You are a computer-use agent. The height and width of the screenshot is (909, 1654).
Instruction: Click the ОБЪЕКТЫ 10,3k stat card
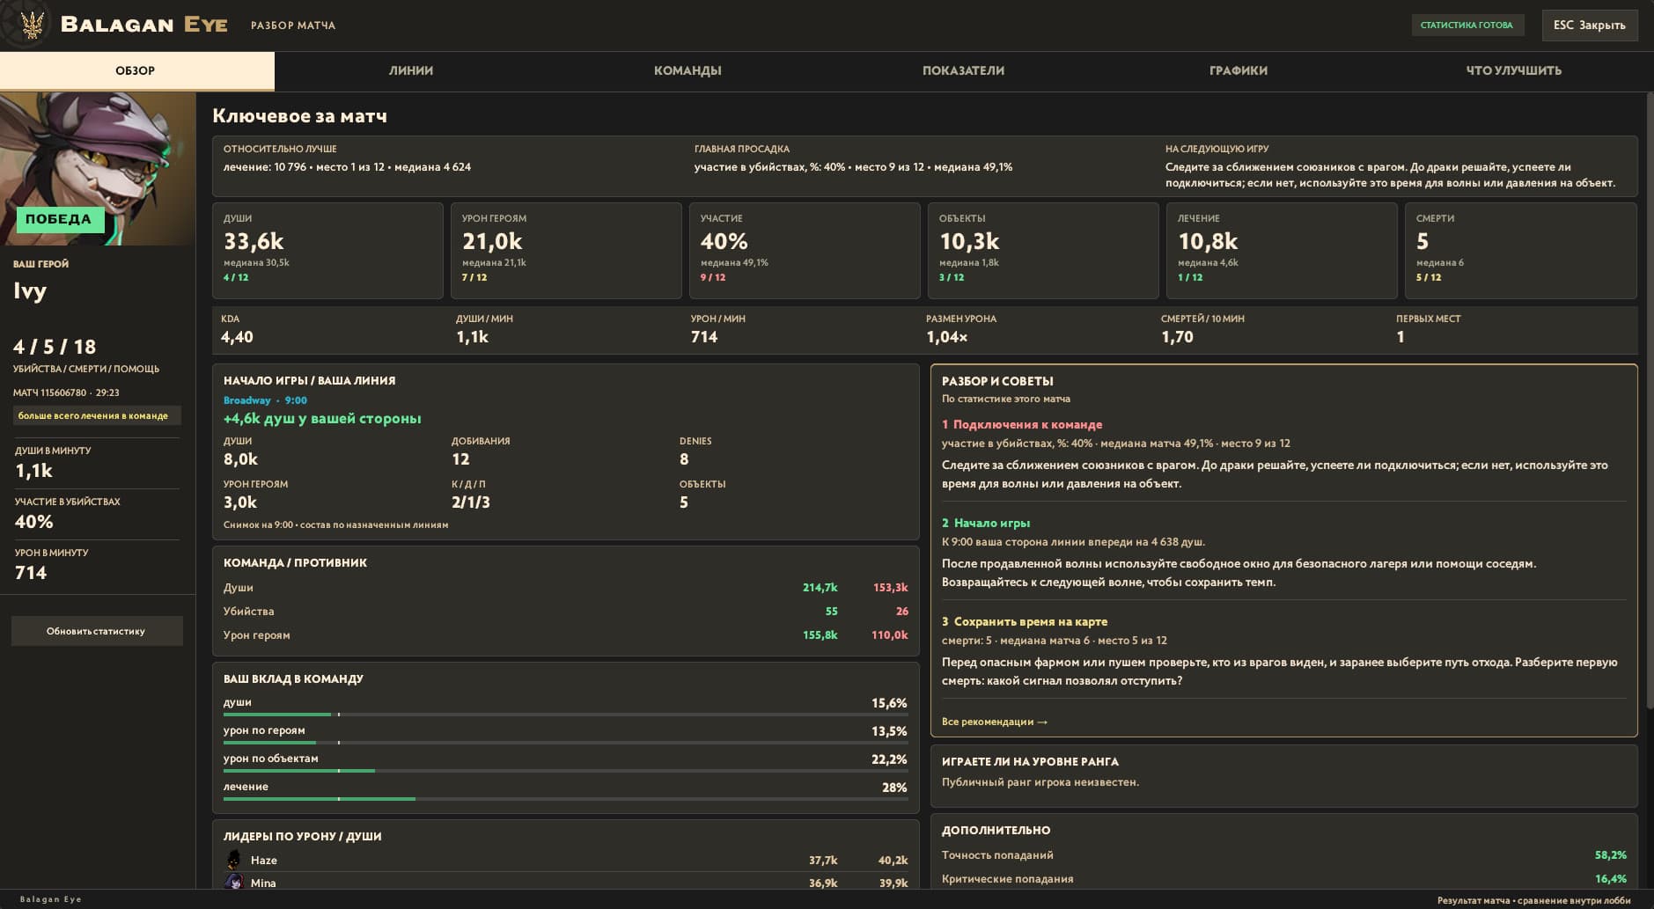(x=1043, y=251)
